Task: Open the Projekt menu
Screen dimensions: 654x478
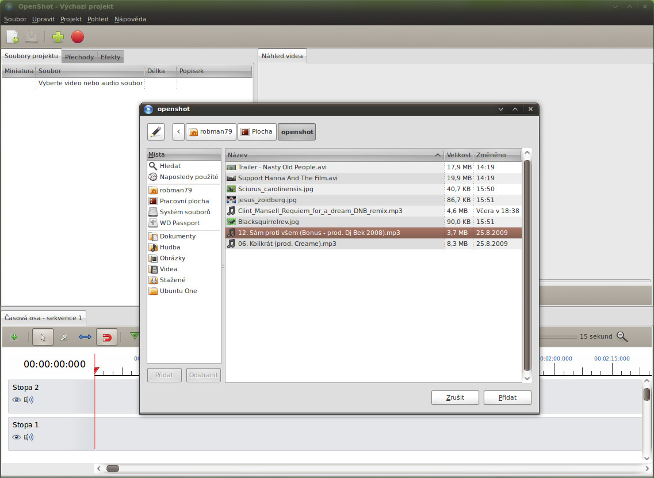Action: (x=71, y=19)
